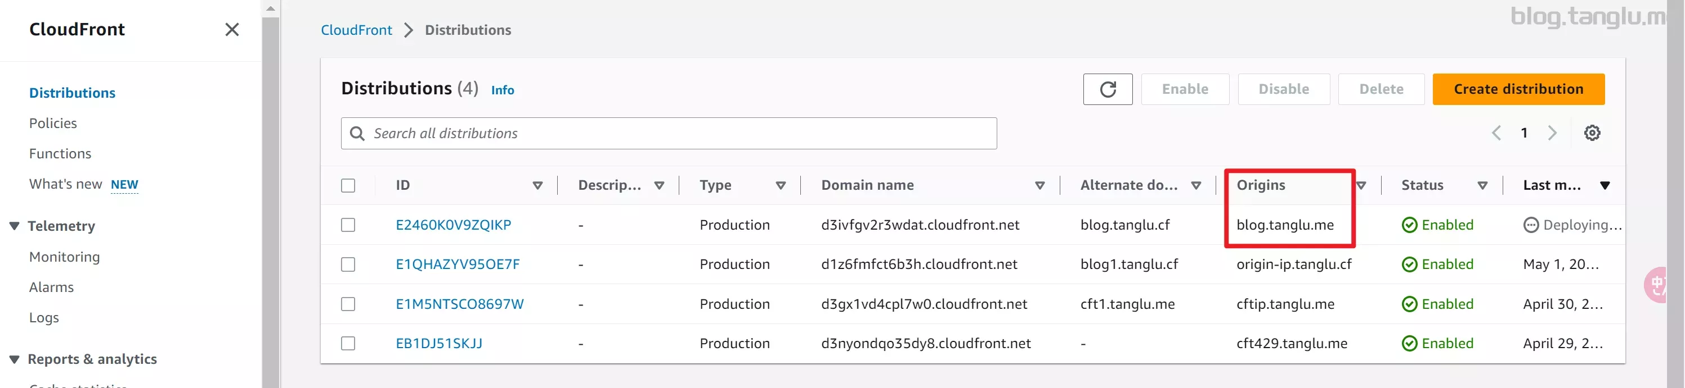Screen dimensions: 1685x388
Task: Click the Delete button
Action: [x=1381, y=89]
